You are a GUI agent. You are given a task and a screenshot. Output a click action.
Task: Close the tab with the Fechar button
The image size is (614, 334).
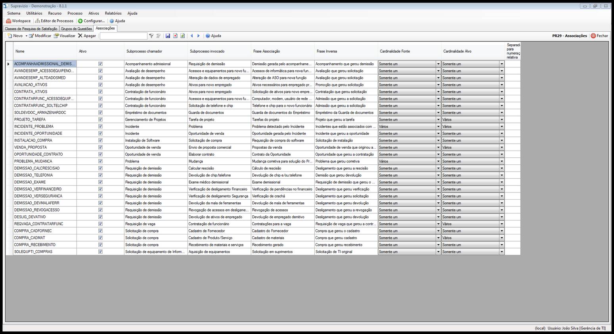(x=599, y=36)
